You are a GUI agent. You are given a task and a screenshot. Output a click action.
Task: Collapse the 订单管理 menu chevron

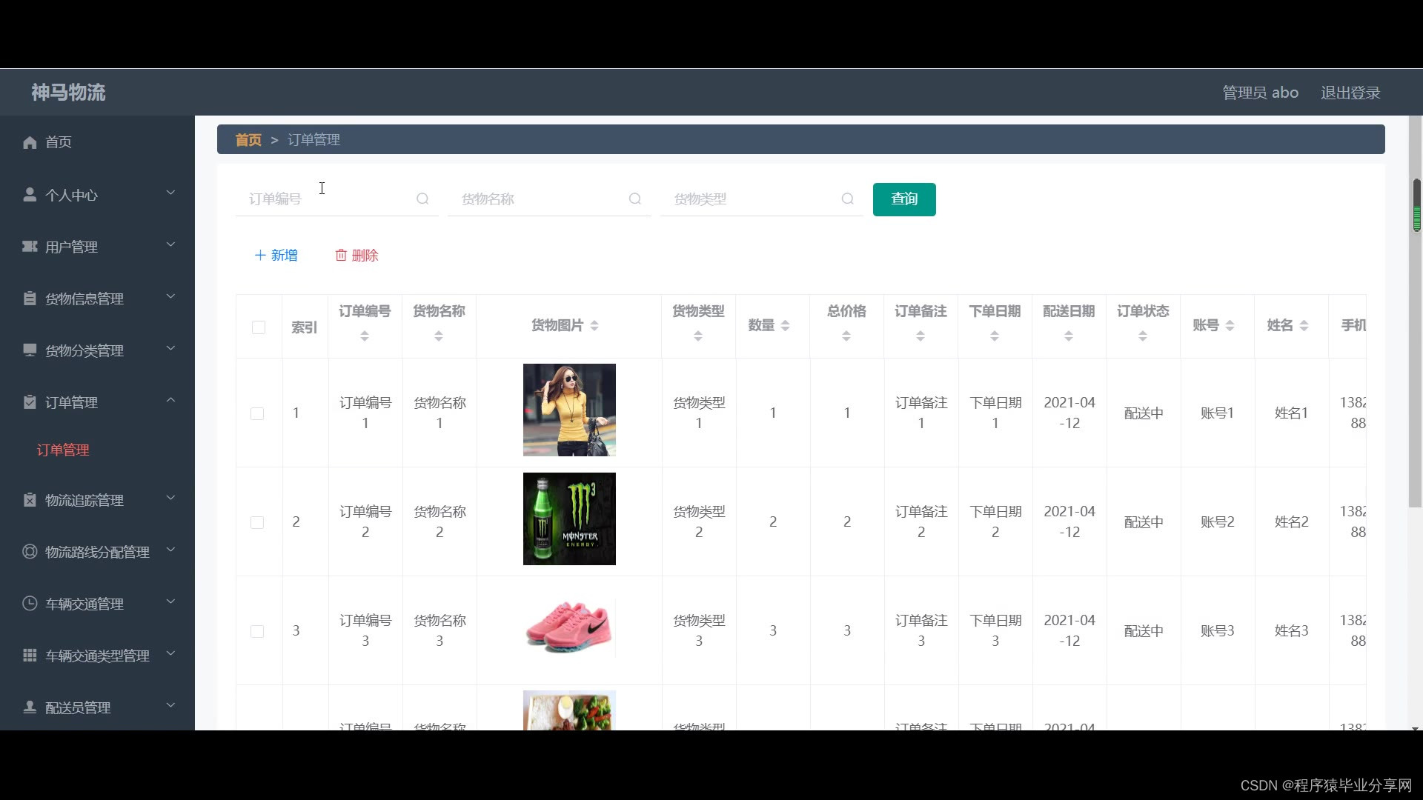(x=170, y=401)
